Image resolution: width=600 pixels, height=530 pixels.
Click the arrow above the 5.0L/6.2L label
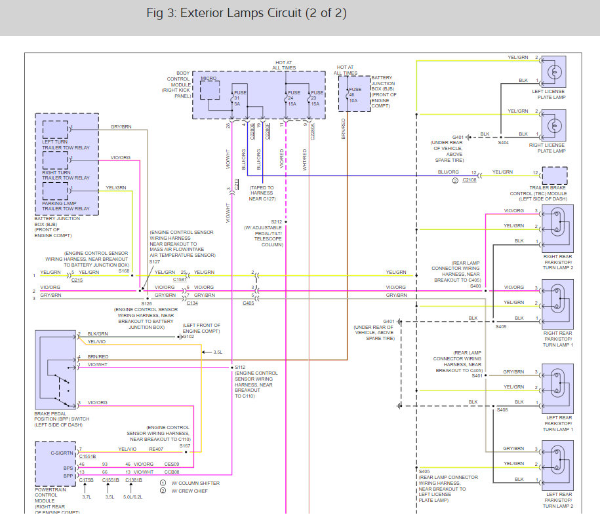point(131,488)
